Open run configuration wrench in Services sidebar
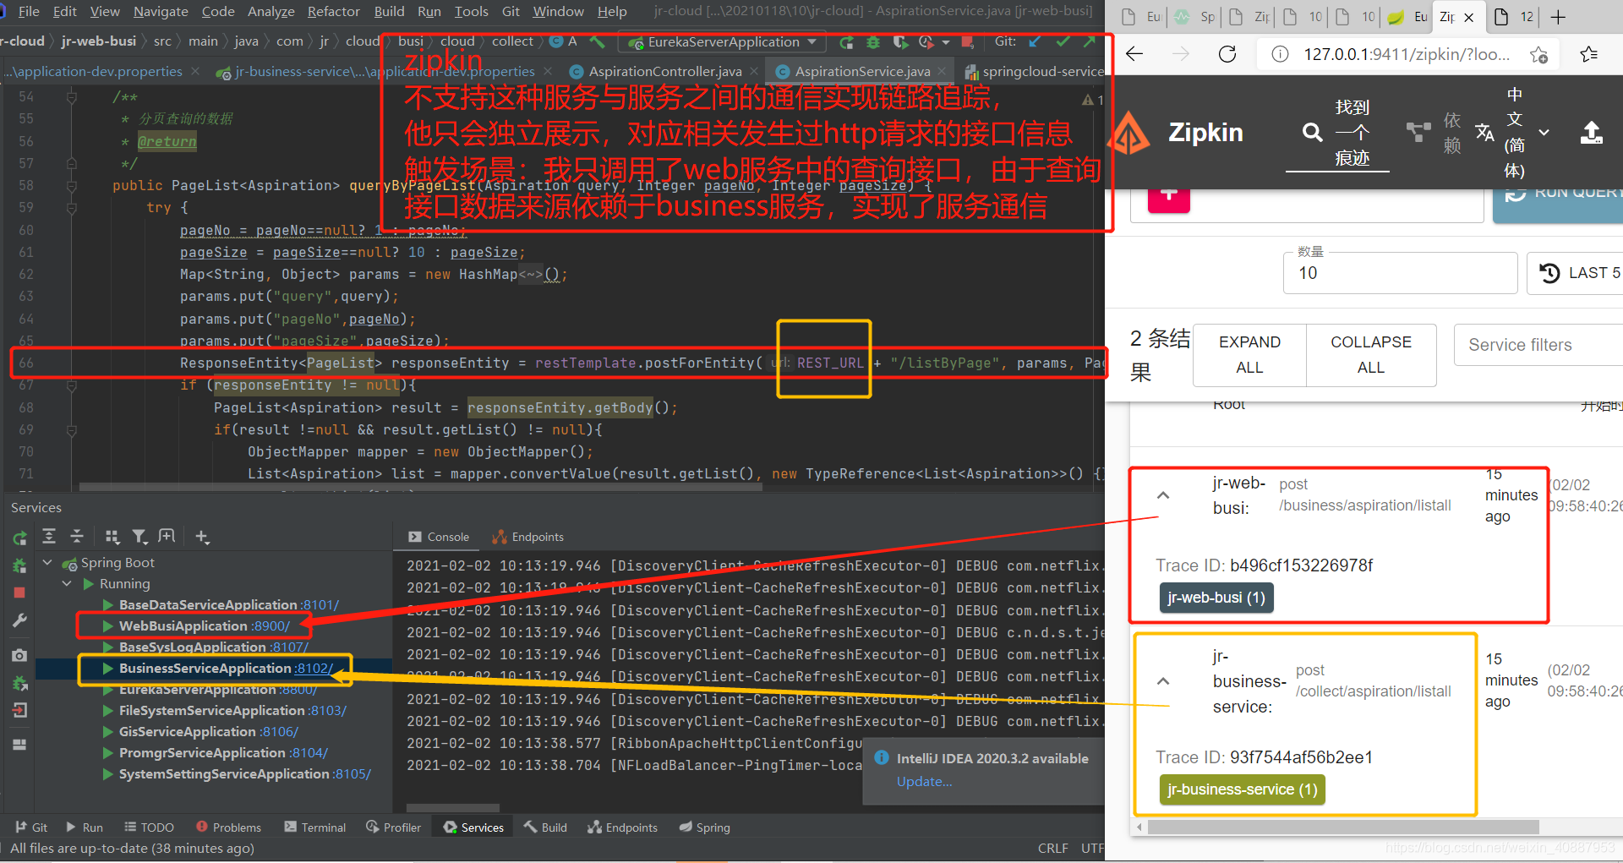 tap(19, 621)
